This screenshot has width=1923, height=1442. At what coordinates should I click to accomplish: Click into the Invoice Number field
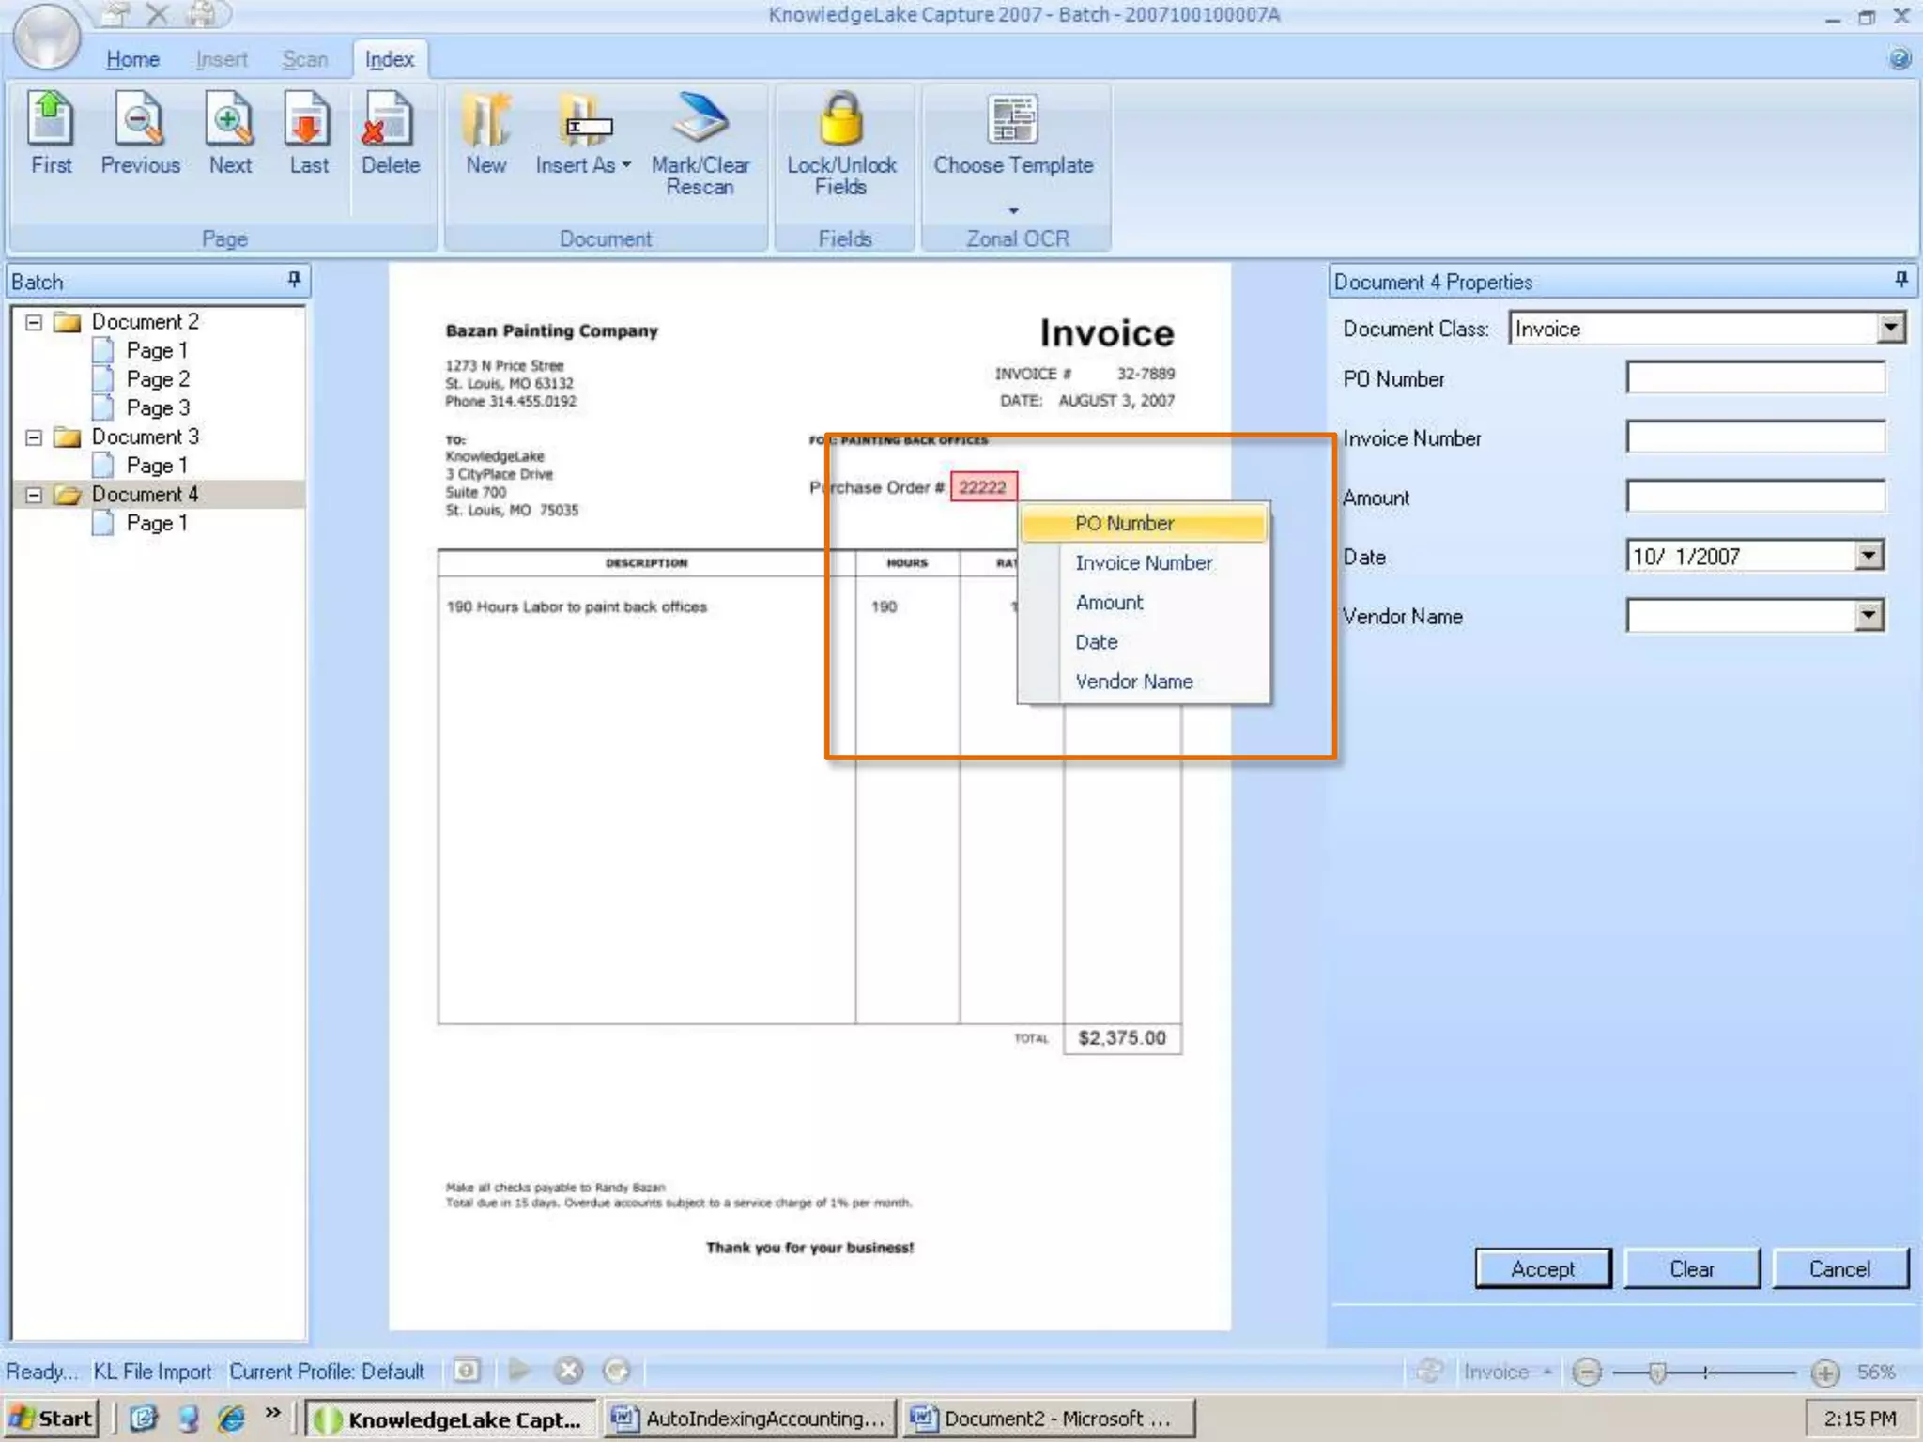tap(1755, 437)
